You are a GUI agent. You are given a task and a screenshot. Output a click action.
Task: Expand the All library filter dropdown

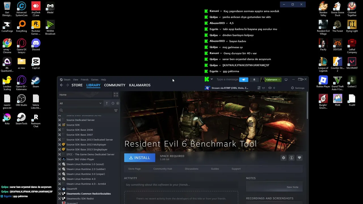[80, 103]
